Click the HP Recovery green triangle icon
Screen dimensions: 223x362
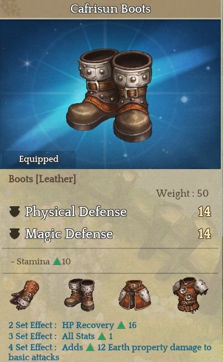[x=121, y=325]
